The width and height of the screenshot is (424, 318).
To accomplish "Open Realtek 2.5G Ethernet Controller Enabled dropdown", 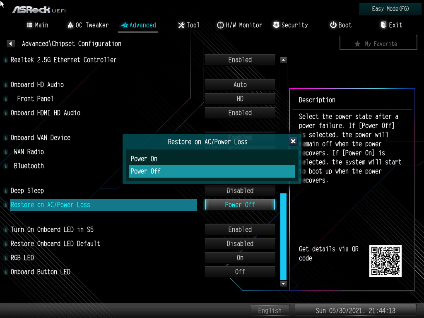I will pos(240,60).
